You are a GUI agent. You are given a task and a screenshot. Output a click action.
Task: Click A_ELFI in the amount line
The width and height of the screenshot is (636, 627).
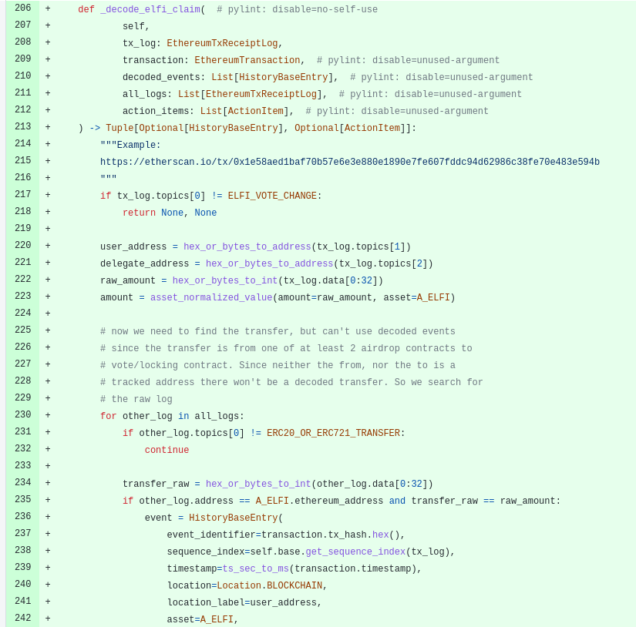tap(433, 297)
